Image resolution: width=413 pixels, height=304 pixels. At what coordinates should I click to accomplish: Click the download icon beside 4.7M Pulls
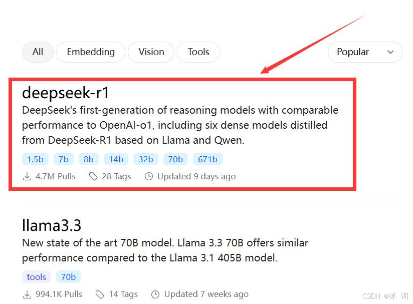[27, 176]
